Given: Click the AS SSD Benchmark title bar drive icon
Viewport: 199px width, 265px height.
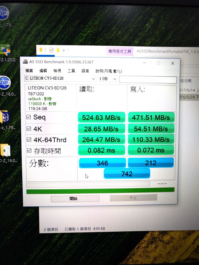Looking at the screenshot, I should tap(25, 62).
